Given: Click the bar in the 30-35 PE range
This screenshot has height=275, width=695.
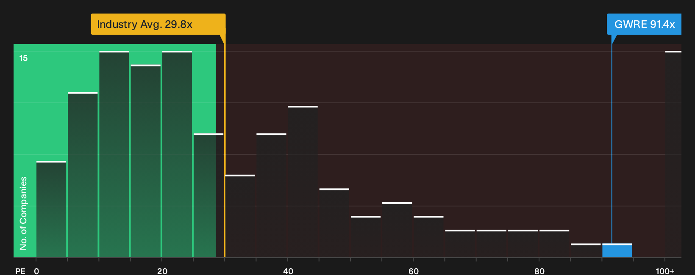Looking at the screenshot, I should (240, 216).
